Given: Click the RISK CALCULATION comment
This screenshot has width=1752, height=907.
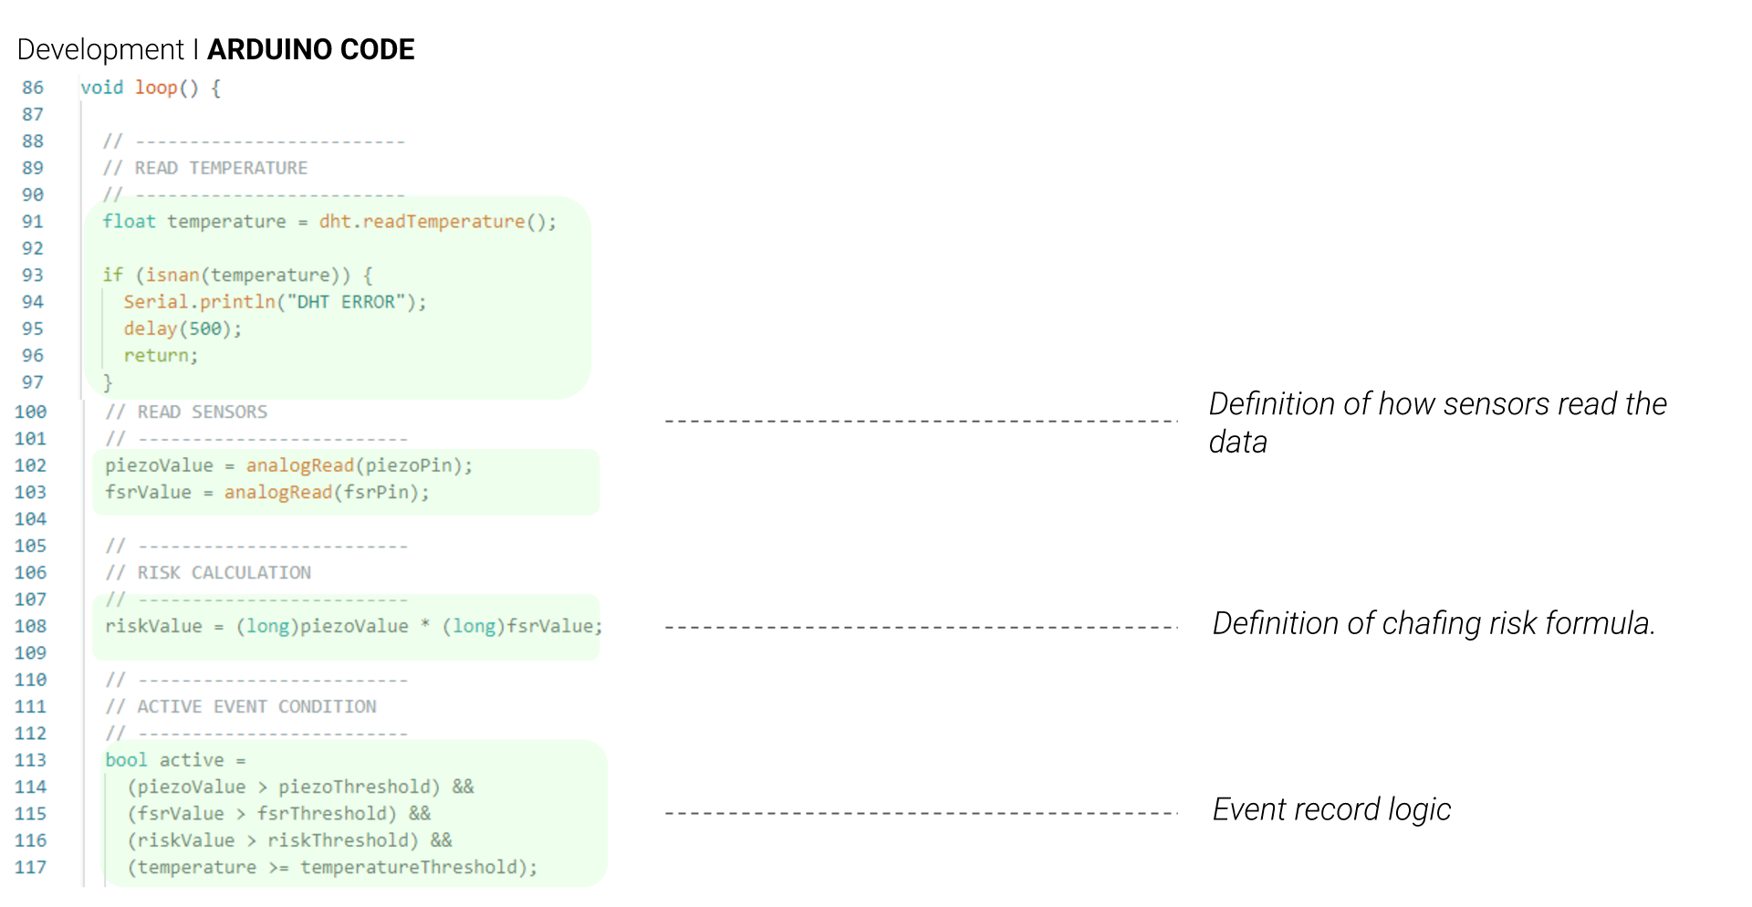Looking at the screenshot, I should tap(208, 573).
